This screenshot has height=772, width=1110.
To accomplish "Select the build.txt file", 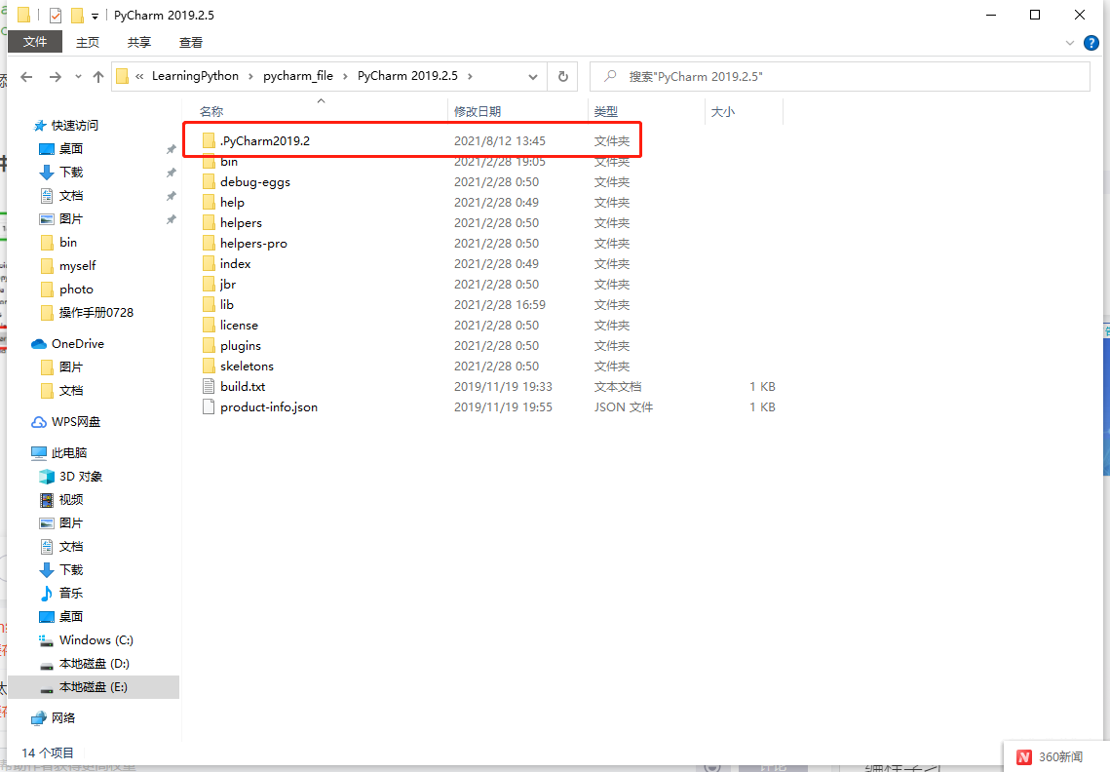I will [x=242, y=387].
